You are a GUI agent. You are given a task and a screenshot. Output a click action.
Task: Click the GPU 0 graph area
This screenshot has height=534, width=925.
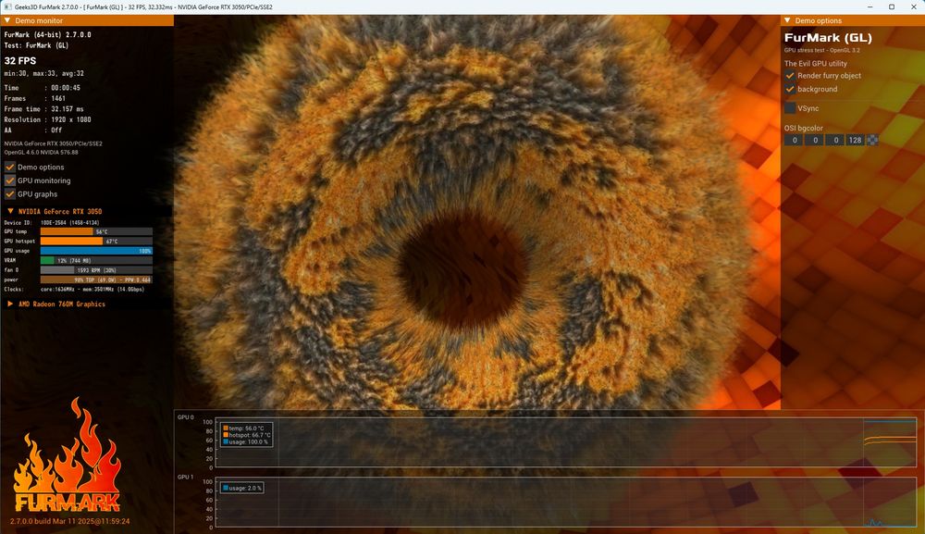566,443
